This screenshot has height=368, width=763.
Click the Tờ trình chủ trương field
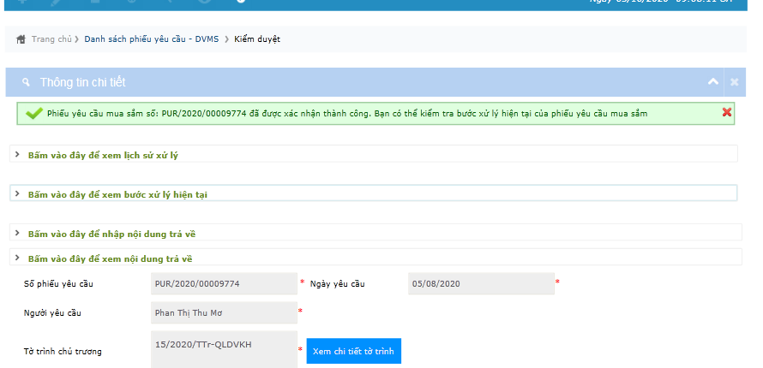pyautogui.click(x=224, y=349)
